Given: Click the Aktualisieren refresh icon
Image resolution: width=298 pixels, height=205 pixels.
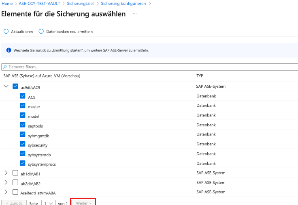Looking at the screenshot, I should coord(6,31).
